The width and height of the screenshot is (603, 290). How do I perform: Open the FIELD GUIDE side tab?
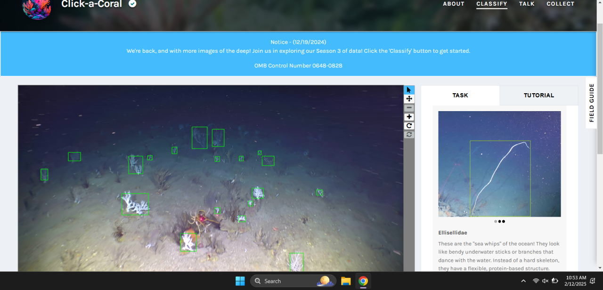tap(592, 103)
